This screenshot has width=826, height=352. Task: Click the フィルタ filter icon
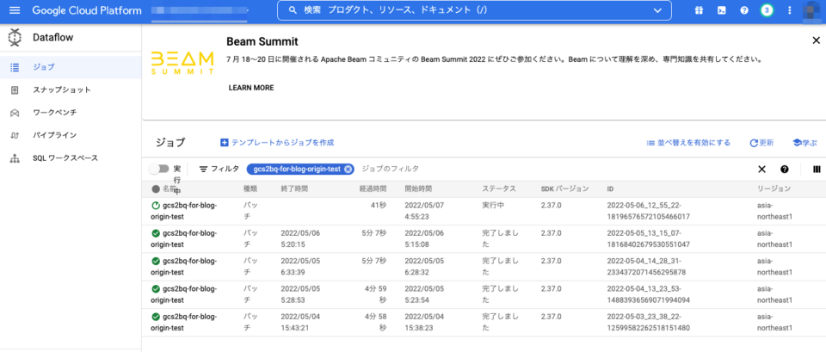(x=203, y=170)
